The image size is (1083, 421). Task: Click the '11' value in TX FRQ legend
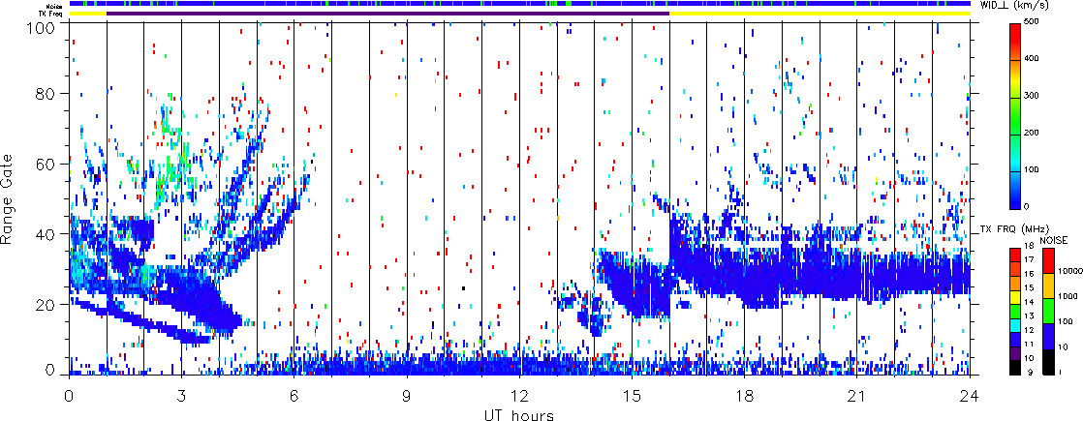(1029, 344)
